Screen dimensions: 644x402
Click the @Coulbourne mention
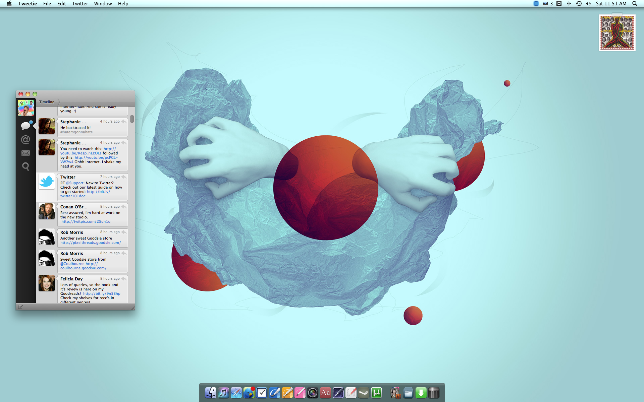(72, 264)
